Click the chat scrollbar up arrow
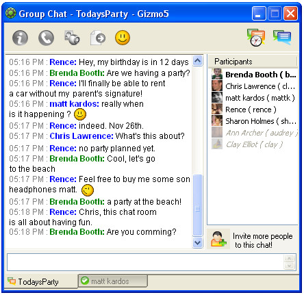This screenshot has height=295, width=304. [198, 61]
